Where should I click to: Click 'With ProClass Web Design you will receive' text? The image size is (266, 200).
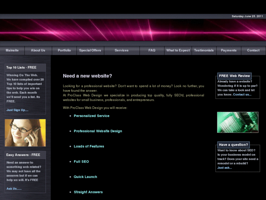pyautogui.click(x=95, y=108)
